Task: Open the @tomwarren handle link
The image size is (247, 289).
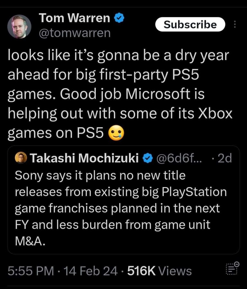Action: pyautogui.click(x=74, y=33)
